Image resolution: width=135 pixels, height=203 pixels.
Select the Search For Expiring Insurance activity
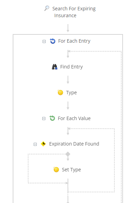pyautogui.click(x=74, y=12)
